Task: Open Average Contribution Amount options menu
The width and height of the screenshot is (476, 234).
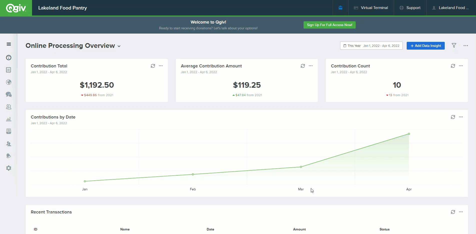Action: pos(311,66)
